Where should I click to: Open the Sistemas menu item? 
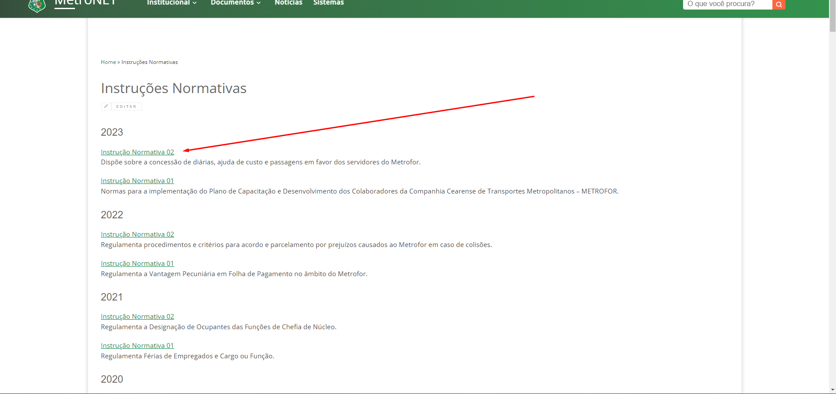(328, 3)
